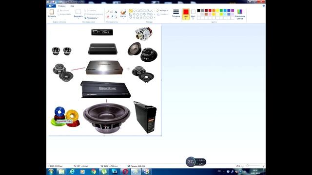This screenshot has height=175, width=312.
Task: Switch to the Главная ribbon tab
Action: point(62,6)
